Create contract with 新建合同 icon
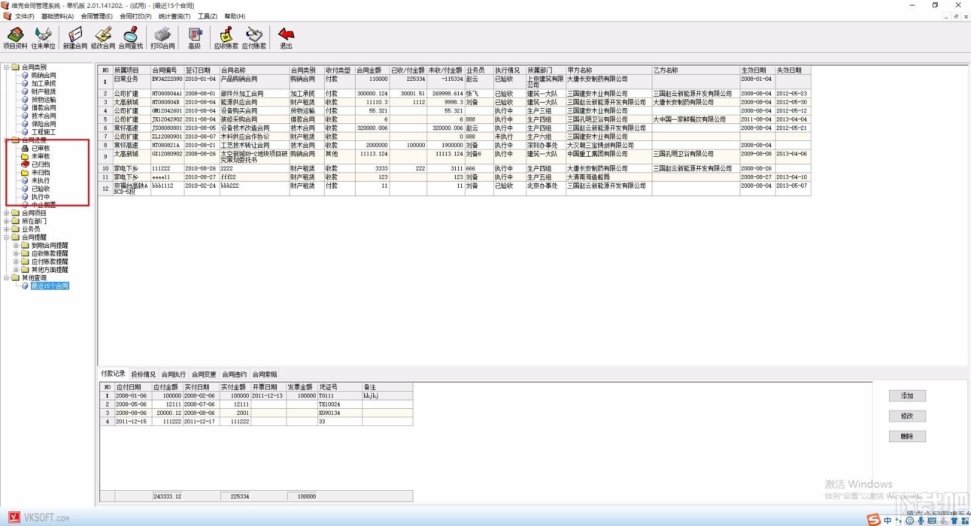 click(x=75, y=38)
